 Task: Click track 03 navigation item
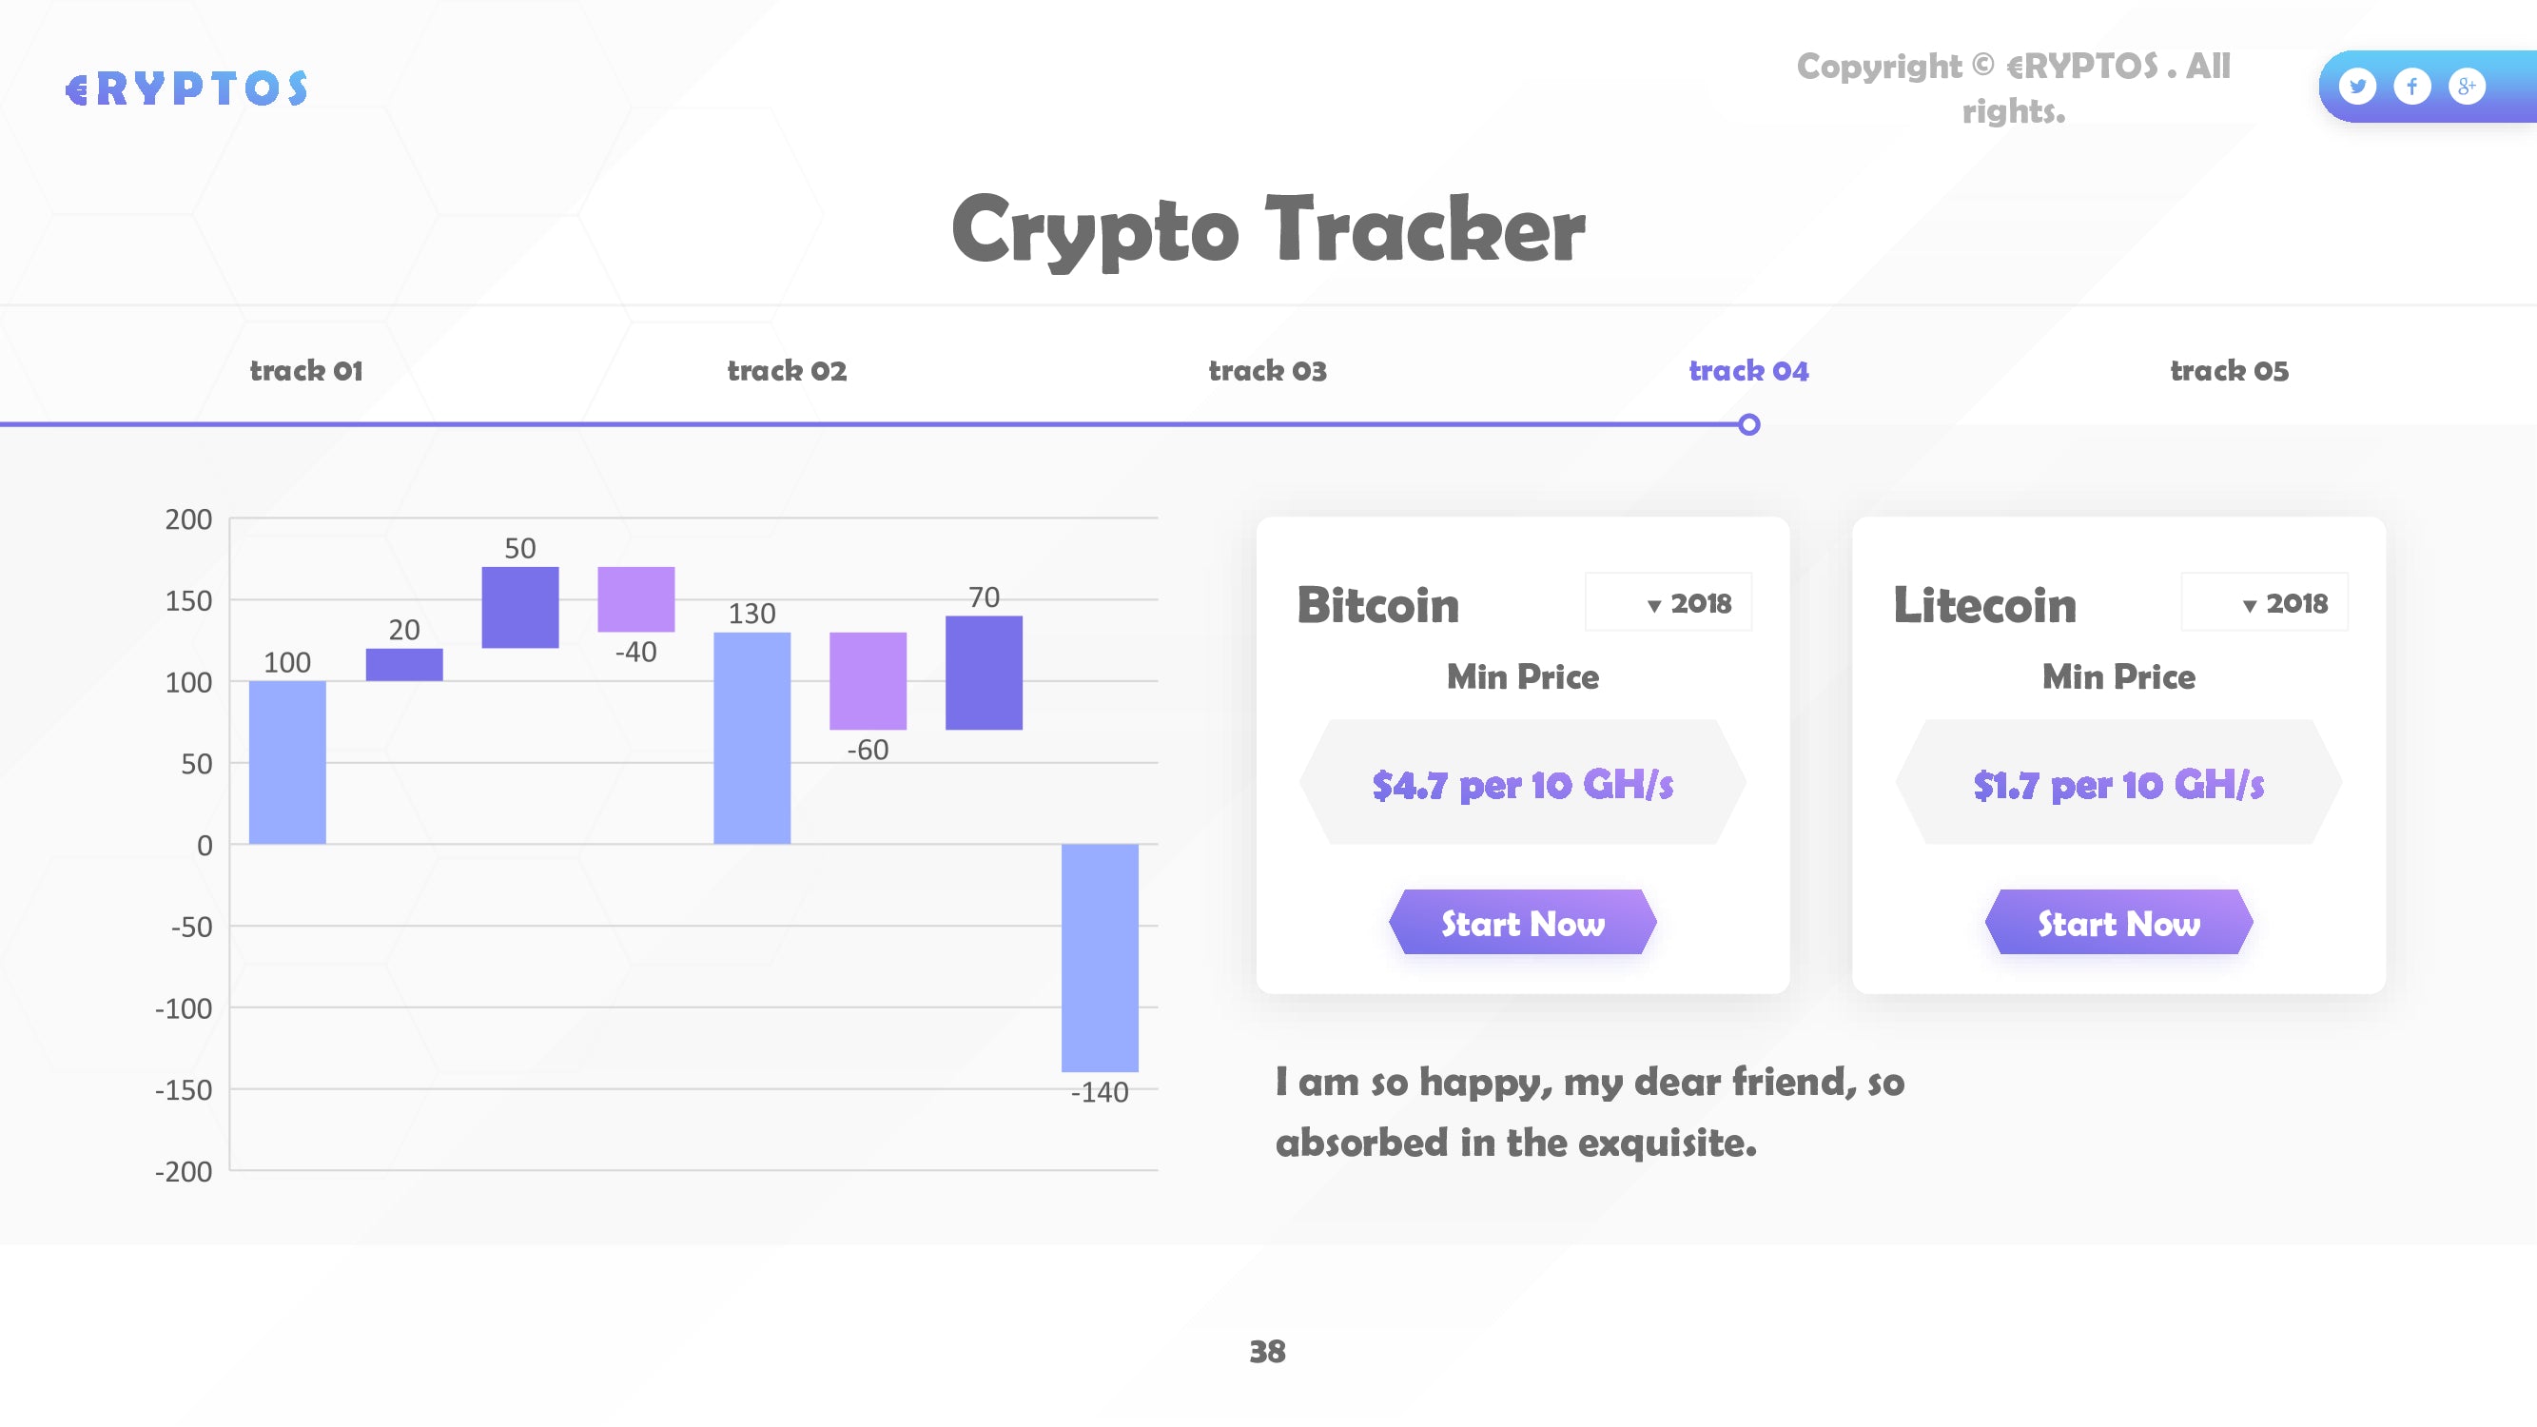(x=1269, y=367)
